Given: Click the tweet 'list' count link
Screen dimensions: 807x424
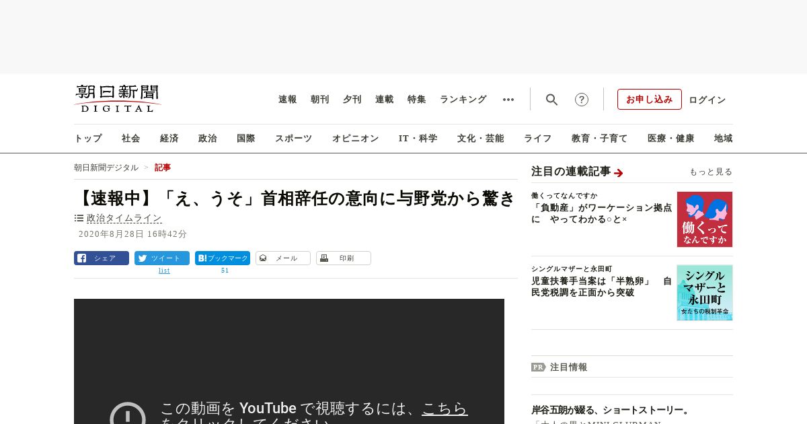Looking at the screenshot, I should pyautogui.click(x=164, y=271).
